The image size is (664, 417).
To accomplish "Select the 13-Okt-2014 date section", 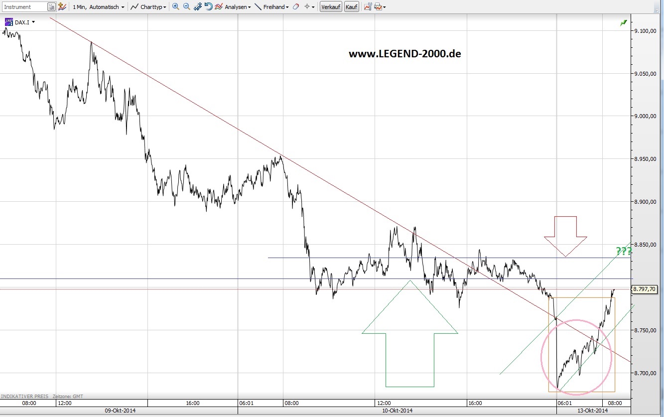I will [591, 411].
